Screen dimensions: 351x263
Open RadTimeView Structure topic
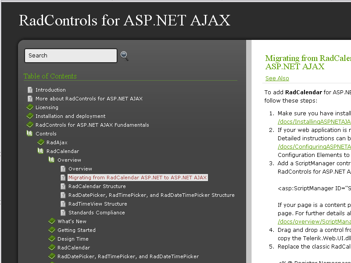click(x=97, y=204)
